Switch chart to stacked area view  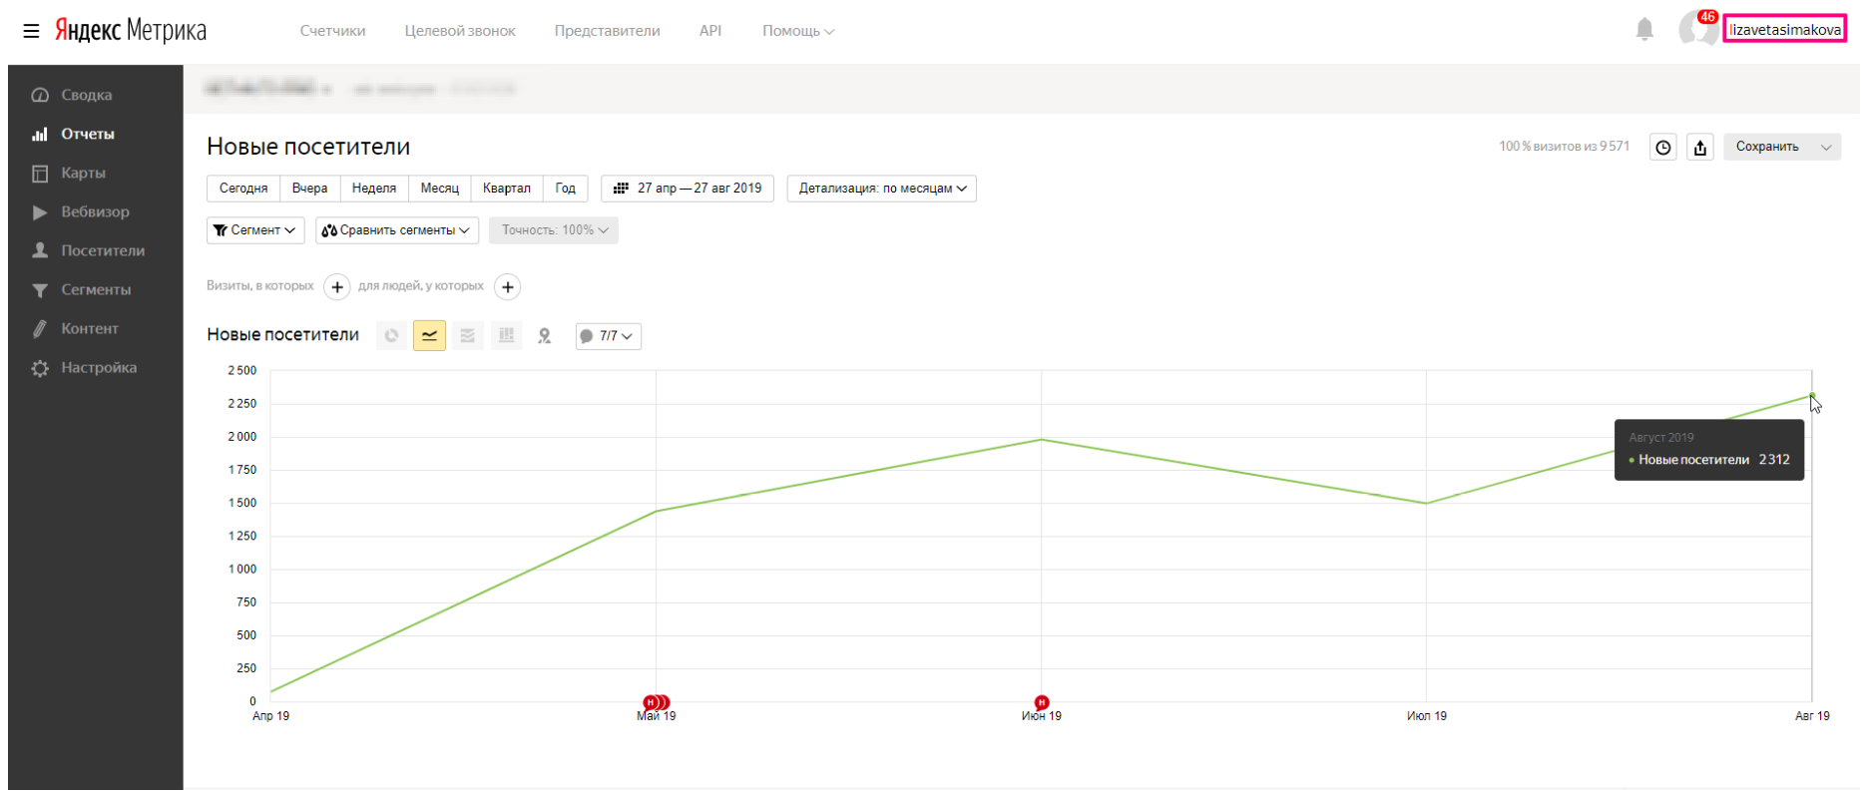pyautogui.click(x=467, y=336)
